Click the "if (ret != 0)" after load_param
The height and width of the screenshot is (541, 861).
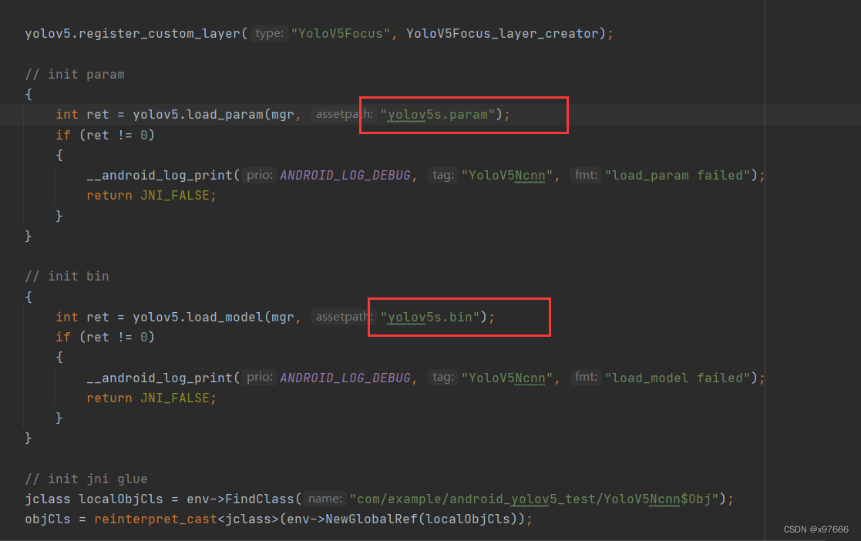[106, 135]
